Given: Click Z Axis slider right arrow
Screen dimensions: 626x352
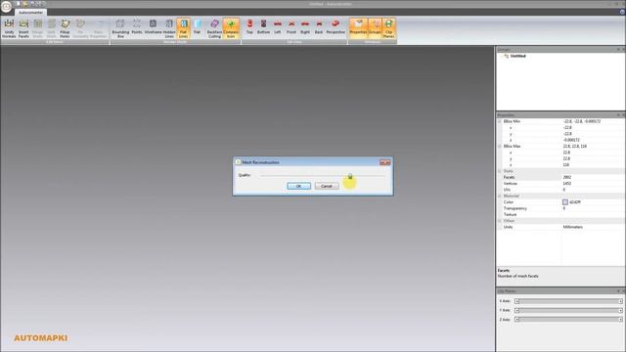Looking at the screenshot, I should [620, 320].
